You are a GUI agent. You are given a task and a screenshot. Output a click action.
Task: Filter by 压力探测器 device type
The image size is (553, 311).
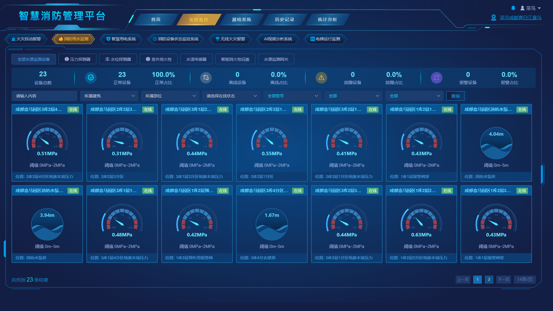(77, 59)
